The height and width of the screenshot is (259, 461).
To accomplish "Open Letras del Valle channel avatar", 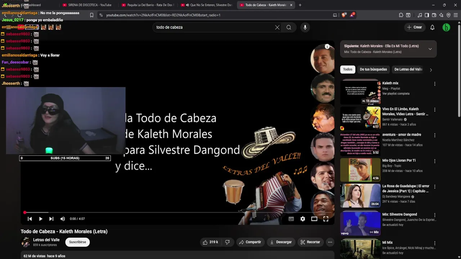I will pyautogui.click(x=26, y=242).
